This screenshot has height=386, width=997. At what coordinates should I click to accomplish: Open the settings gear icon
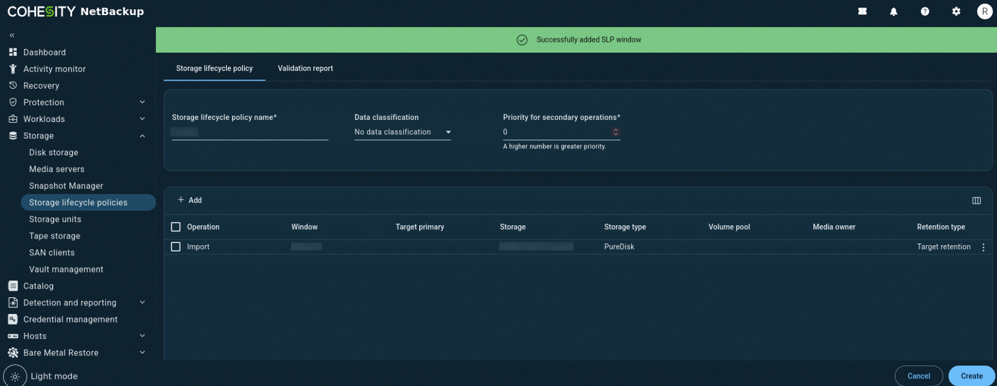click(x=956, y=11)
